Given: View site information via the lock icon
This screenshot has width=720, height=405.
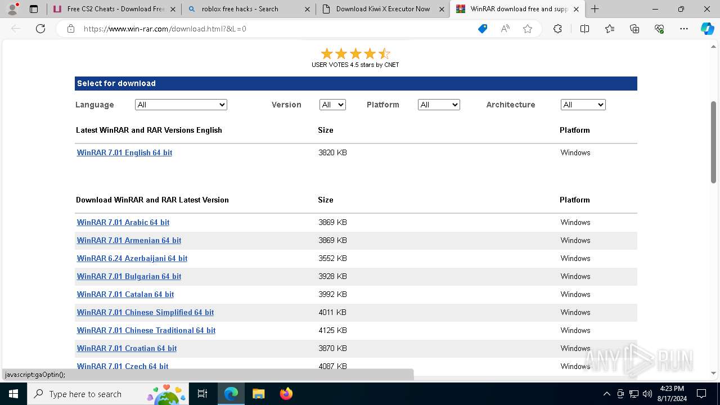Looking at the screenshot, I should click(x=71, y=29).
